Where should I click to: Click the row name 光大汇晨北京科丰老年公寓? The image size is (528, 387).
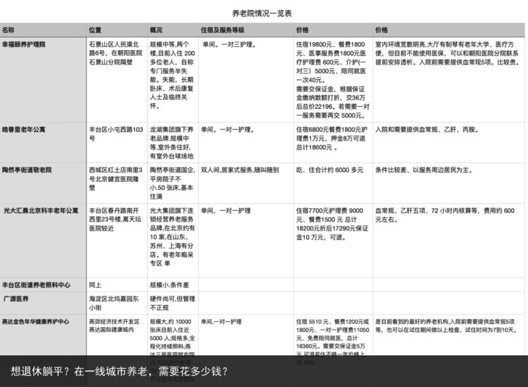pyautogui.click(x=41, y=210)
